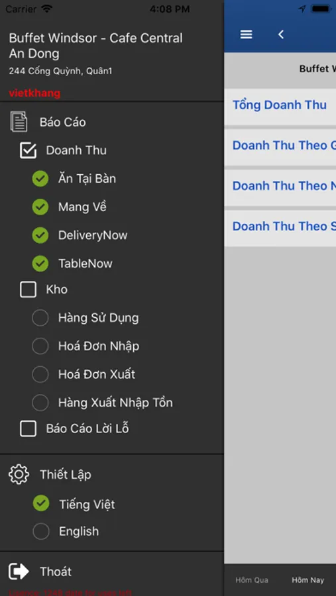This screenshot has height=596, width=336.
Task: Uncheck the Doanh Thu checkbox
Action: click(x=28, y=150)
